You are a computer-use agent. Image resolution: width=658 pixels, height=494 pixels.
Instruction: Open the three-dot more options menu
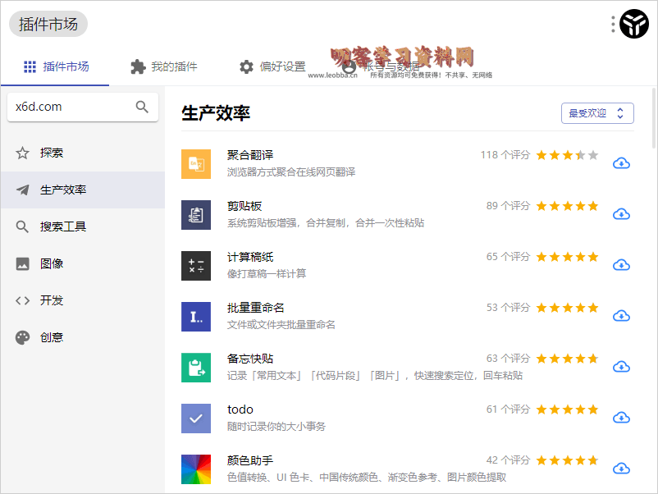click(x=613, y=25)
